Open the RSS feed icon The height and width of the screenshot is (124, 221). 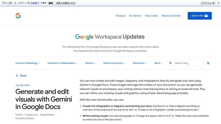pyautogui.click(x=208, y=63)
